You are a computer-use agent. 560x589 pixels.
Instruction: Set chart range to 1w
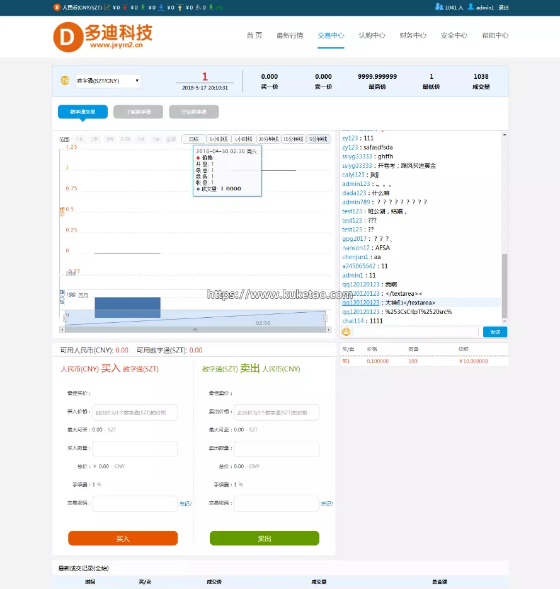pyautogui.click(x=156, y=139)
